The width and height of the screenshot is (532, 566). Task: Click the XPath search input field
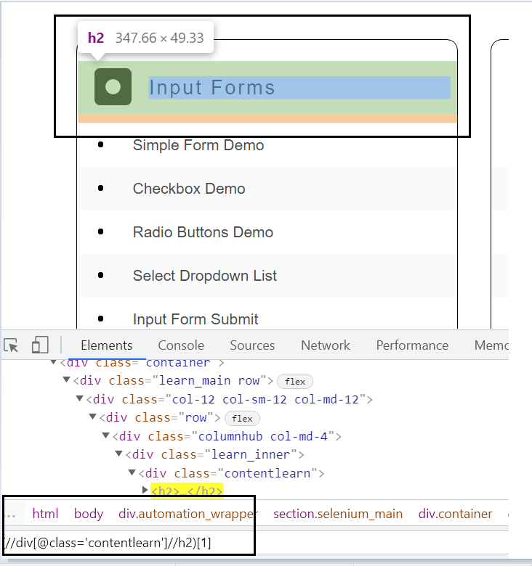pos(127,543)
